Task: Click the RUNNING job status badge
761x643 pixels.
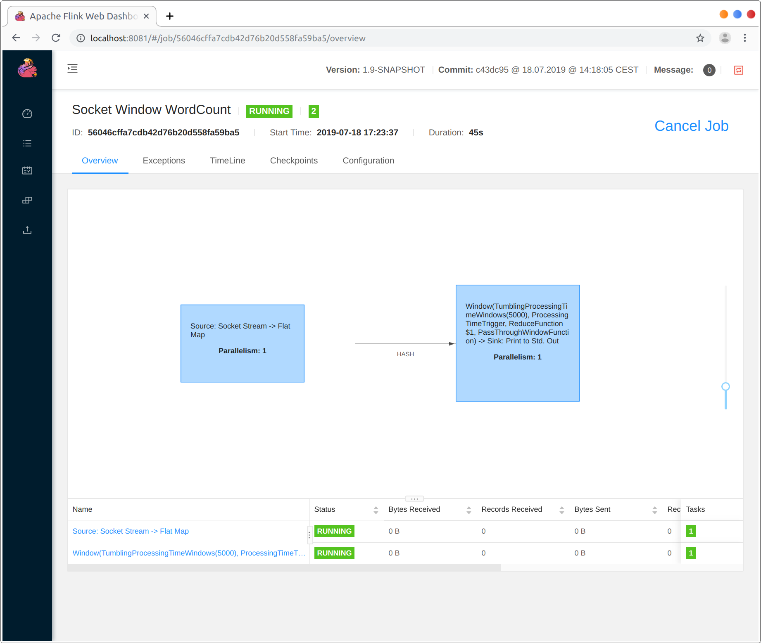Action: tap(269, 111)
